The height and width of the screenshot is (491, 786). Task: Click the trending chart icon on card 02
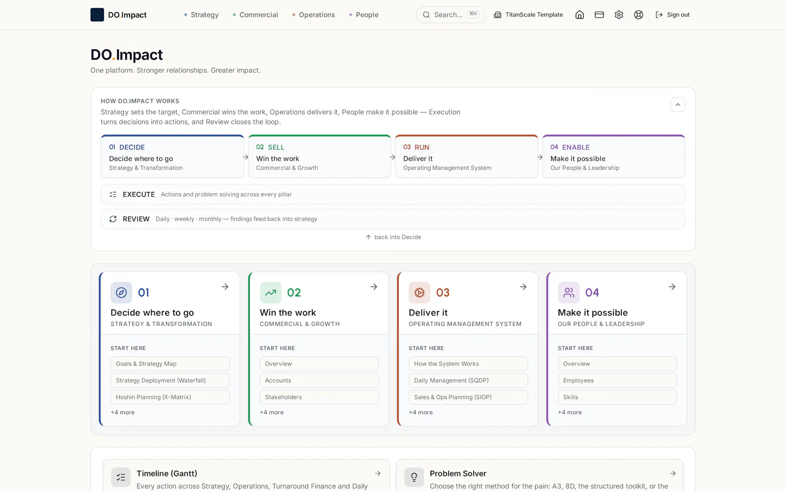point(271,293)
